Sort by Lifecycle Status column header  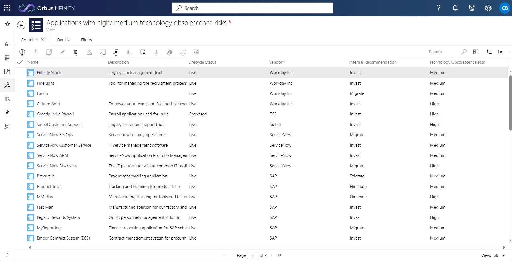[202, 62]
